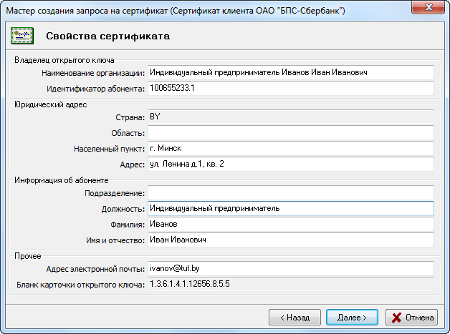Focus the Адрес field with ул. Ленина
The width and height of the screenshot is (450, 334).
[290, 164]
